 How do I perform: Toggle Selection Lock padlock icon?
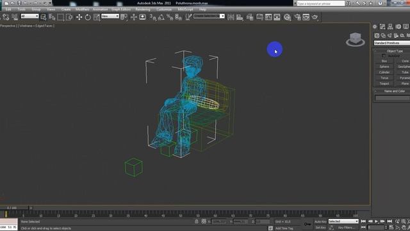click(x=197, y=221)
